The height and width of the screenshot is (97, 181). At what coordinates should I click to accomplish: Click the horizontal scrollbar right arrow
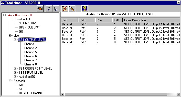click(178, 94)
